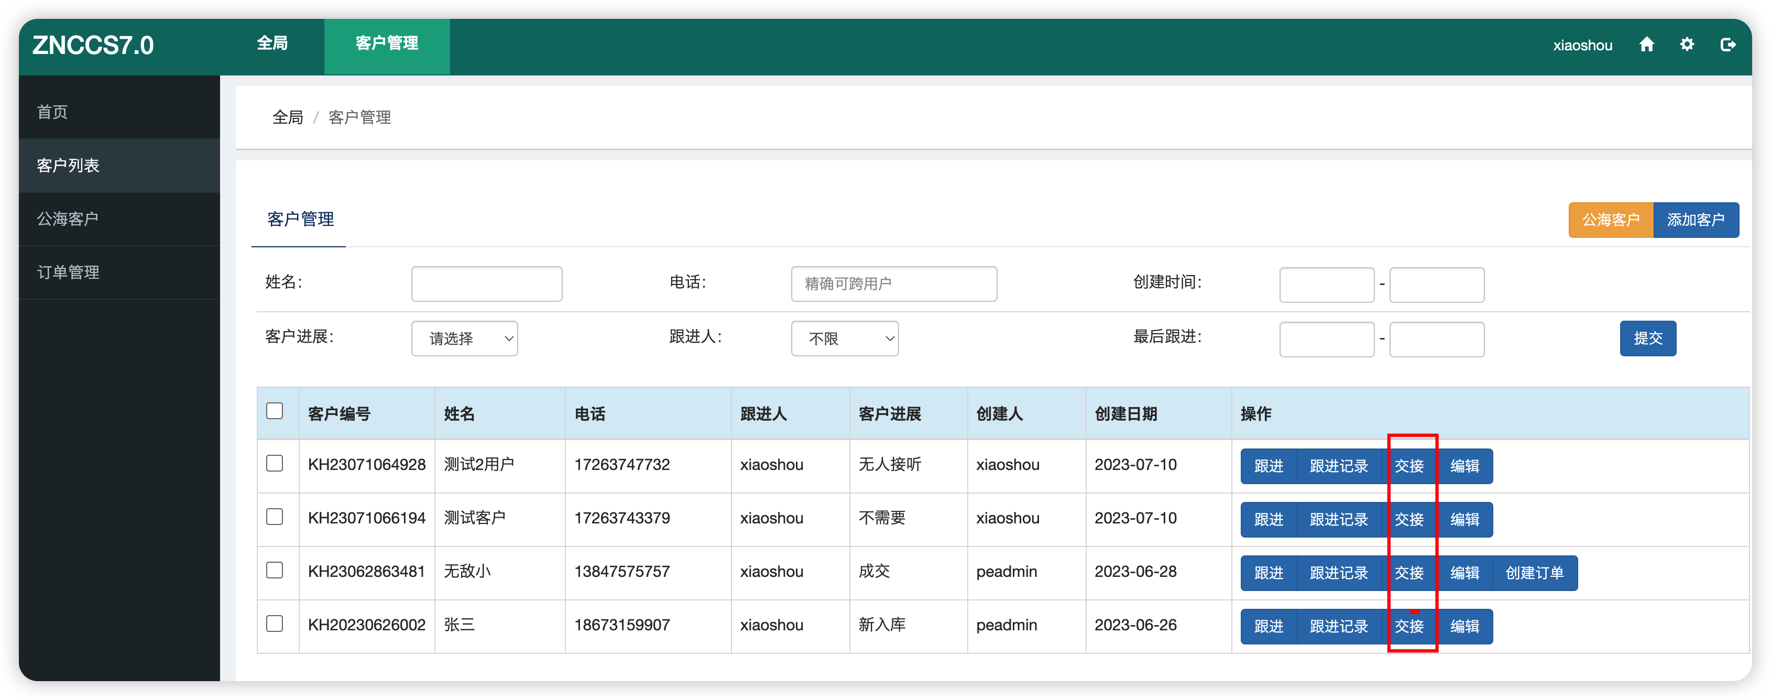Image resolution: width=1771 pixels, height=700 pixels.
Task: Open the 跟进人 dropdown showing 不限
Action: point(844,338)
